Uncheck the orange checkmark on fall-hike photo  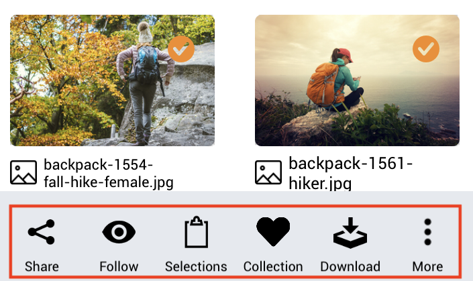click(181, 49)
